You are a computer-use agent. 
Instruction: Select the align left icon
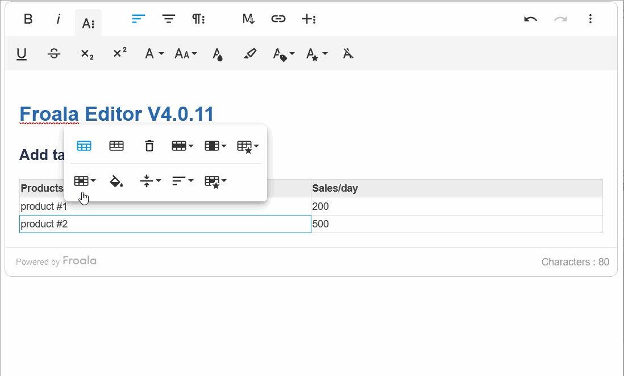(138, 19)
